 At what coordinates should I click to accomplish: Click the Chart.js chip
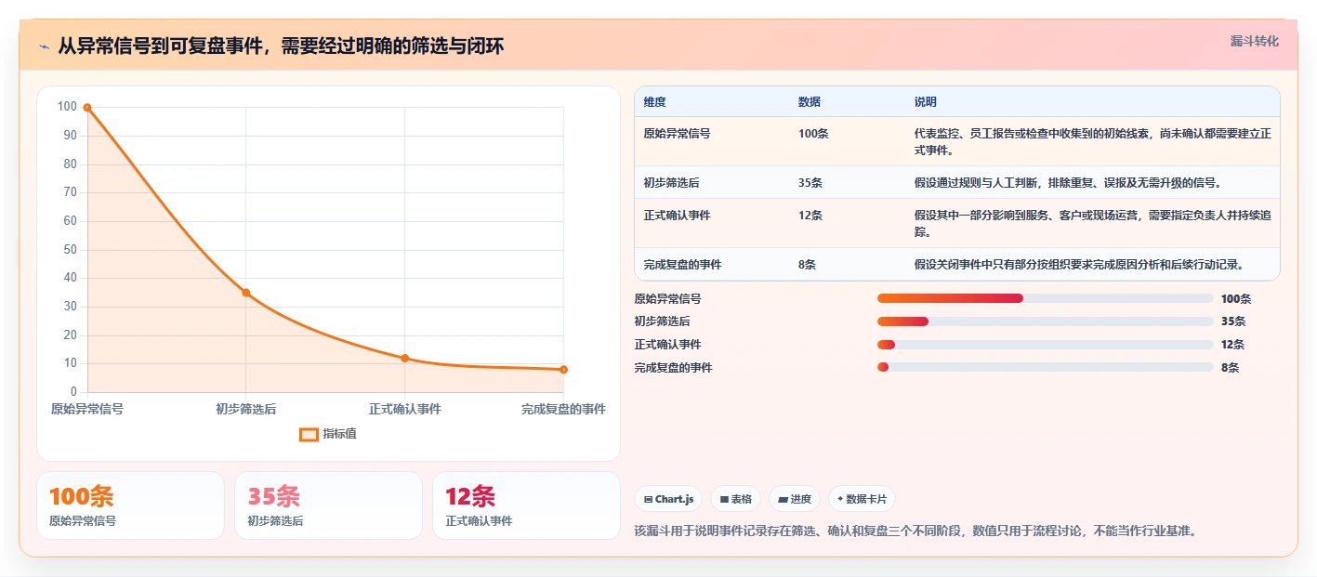(668, 499)
